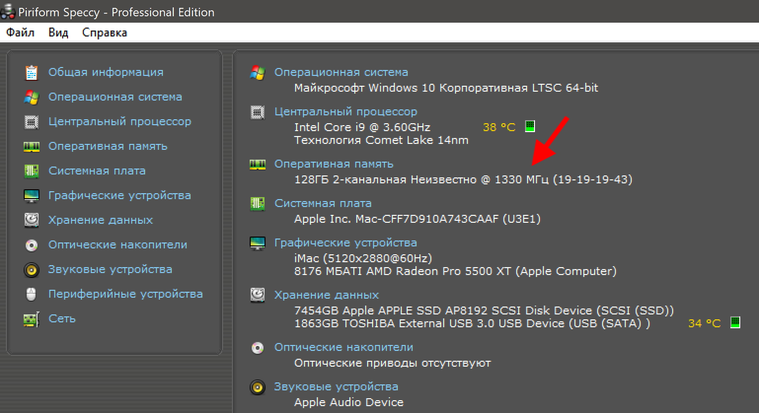The height and width of the screenshot is (413, 759).
Task: Select Общая информация in sidebar
Action: [106, 72]
